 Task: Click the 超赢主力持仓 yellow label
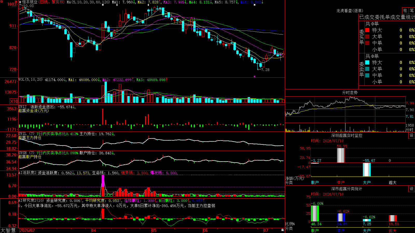point(30,137)
